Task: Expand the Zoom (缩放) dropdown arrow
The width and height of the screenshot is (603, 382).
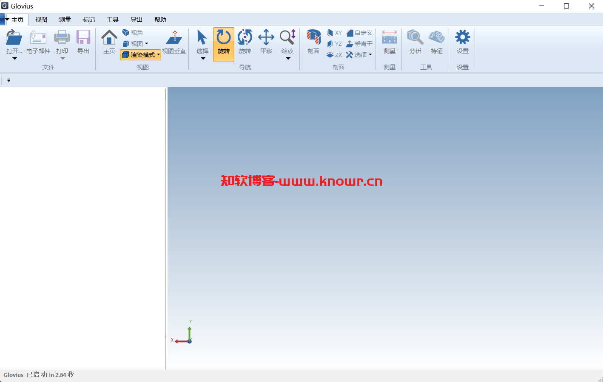Action: pos(288,59)
